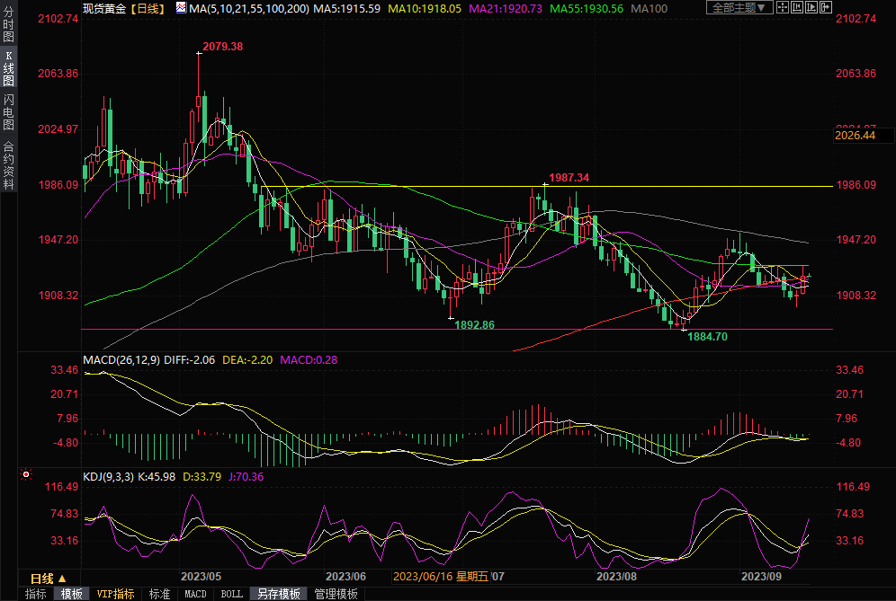Image resolution: width=896 pixels, height=601 pixels.
Task: Toggle the BOLL template button
Action: (x=231, y=594)
